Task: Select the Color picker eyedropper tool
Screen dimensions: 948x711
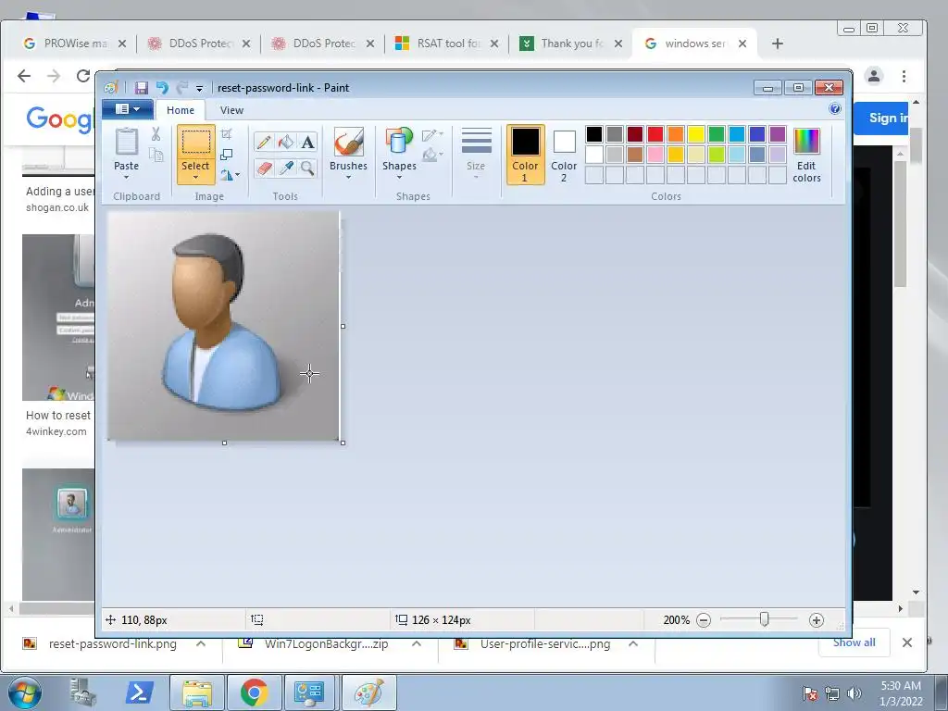Action: pos(285,168)
